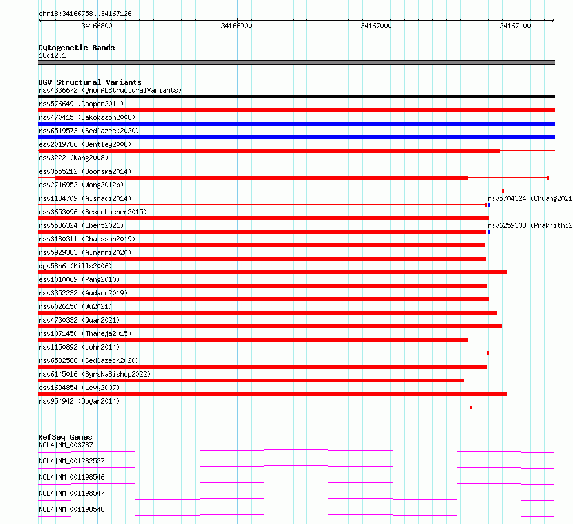This screenshot has width=573, height=524.
Task: Select the nsv6519573 (Sedlazeck2020) label
Action: pos(89,131)
